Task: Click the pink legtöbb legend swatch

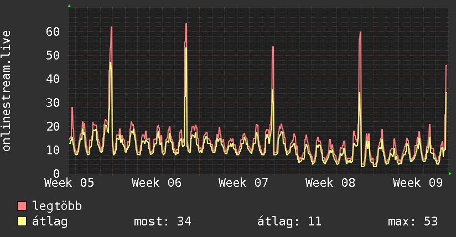Action: (x=22, y=206)
